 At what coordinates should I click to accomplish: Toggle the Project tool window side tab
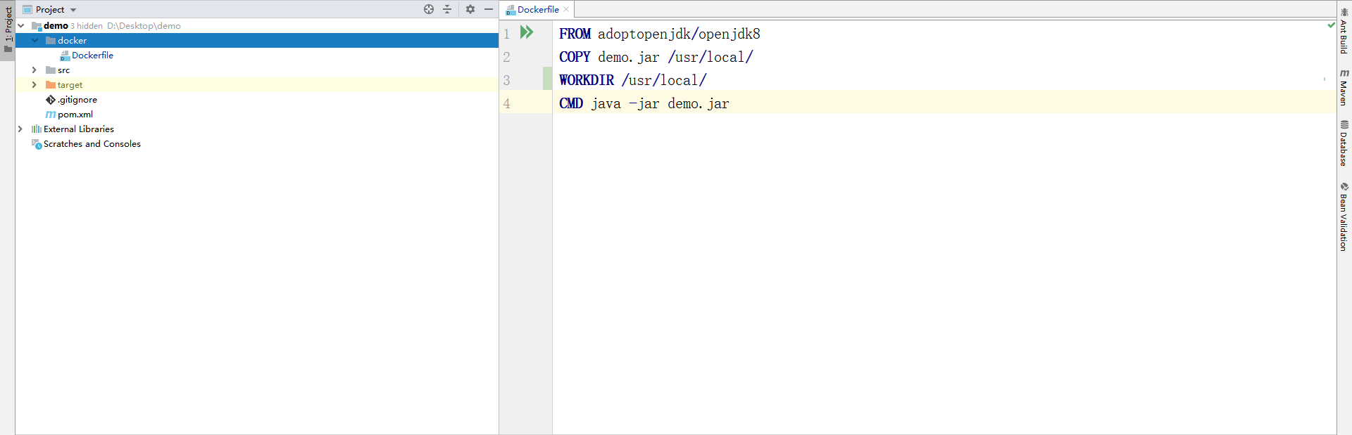pos(8,30)
